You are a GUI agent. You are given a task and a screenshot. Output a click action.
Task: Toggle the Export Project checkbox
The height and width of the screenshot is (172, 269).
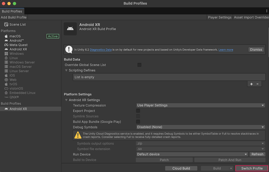click(138, 111)
